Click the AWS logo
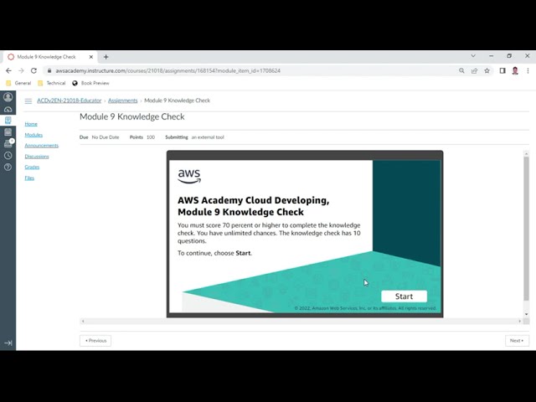The width and height of the screenshot is (536, 402). point(189,177)
